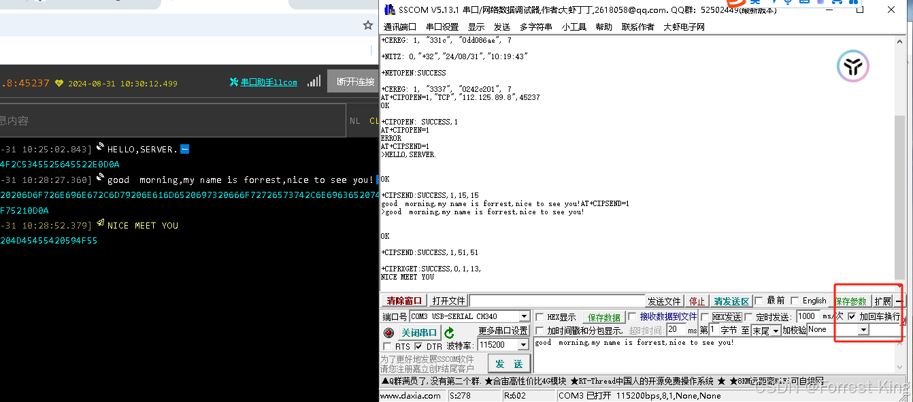The width and height of the screenshot is (913, 402).
Task: Open the 大虾电子网 menu
Action: [684, 27]
